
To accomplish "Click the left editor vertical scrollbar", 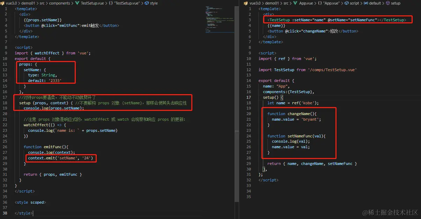I will click(x=236, y=104).
